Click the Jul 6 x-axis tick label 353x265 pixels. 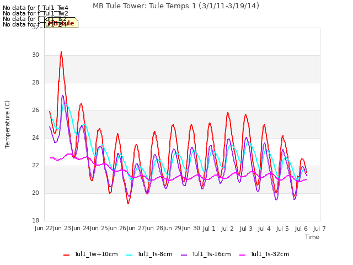[x=301, y=229]
